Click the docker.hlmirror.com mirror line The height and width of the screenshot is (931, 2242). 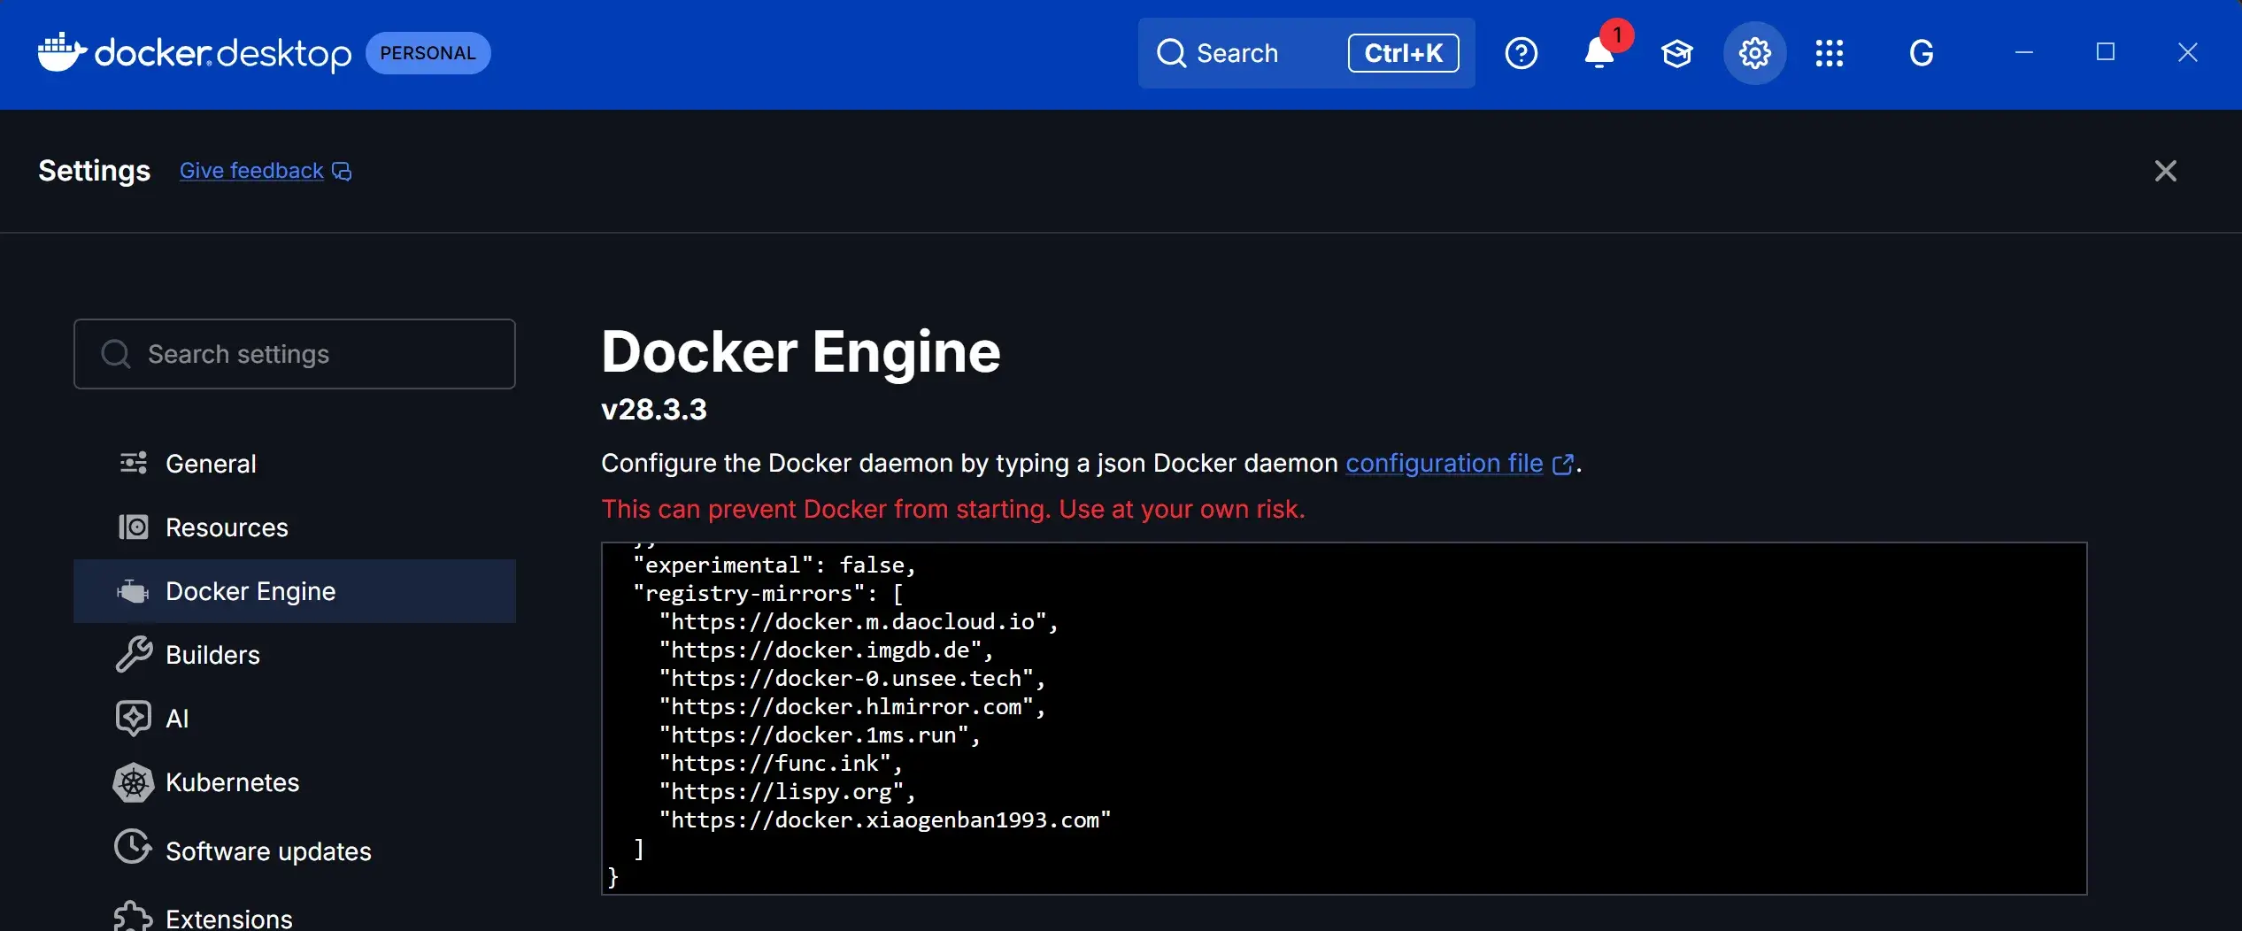tap(851, 706)
